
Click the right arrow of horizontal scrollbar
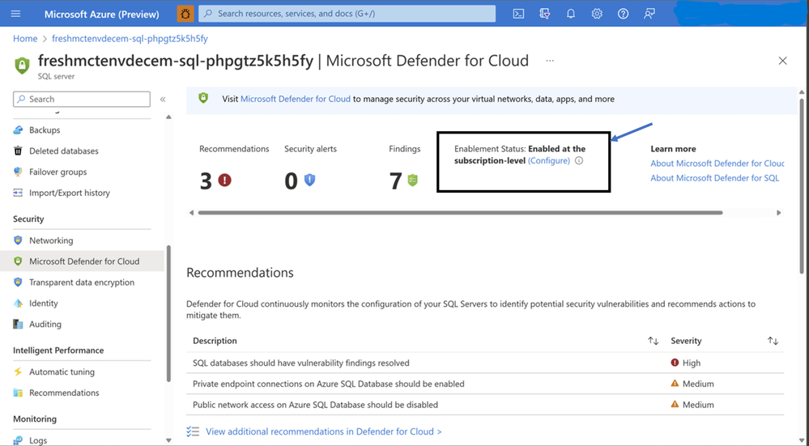[778, 212]
